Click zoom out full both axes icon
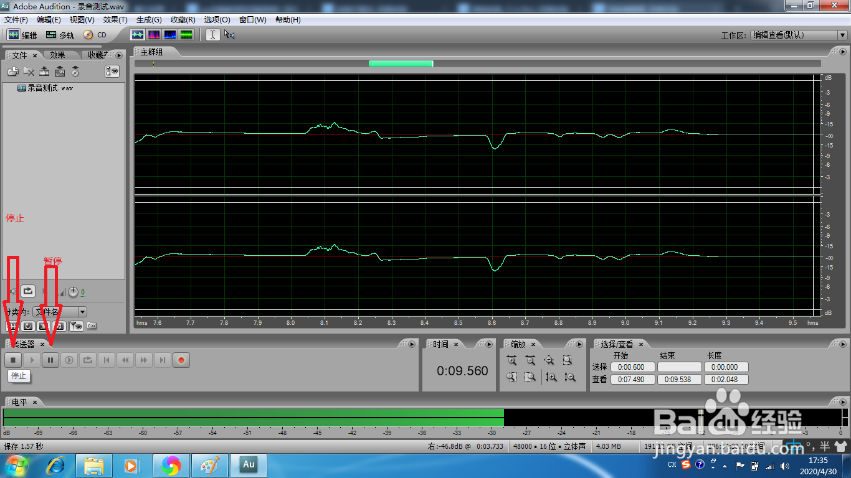This screenshot has height=478, width=851. (549, 360)
